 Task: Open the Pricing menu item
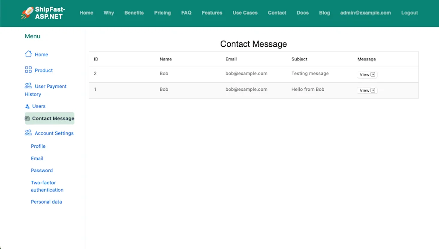[x=162, y=13]
